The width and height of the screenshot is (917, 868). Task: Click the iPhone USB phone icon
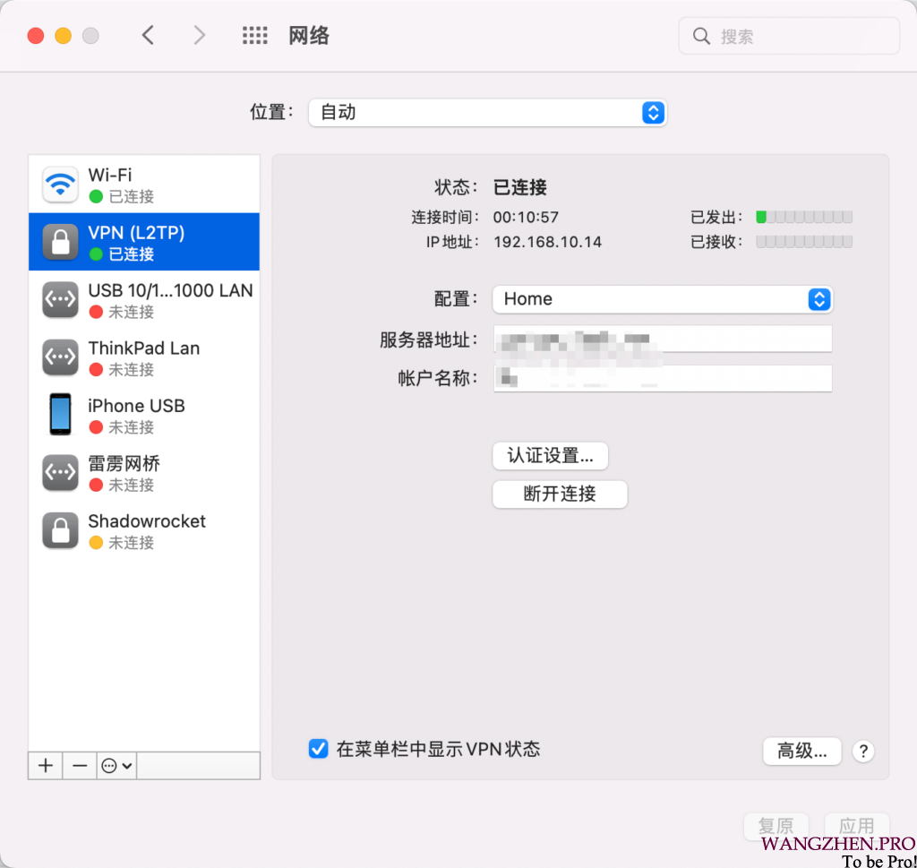(x=60, y=416)
